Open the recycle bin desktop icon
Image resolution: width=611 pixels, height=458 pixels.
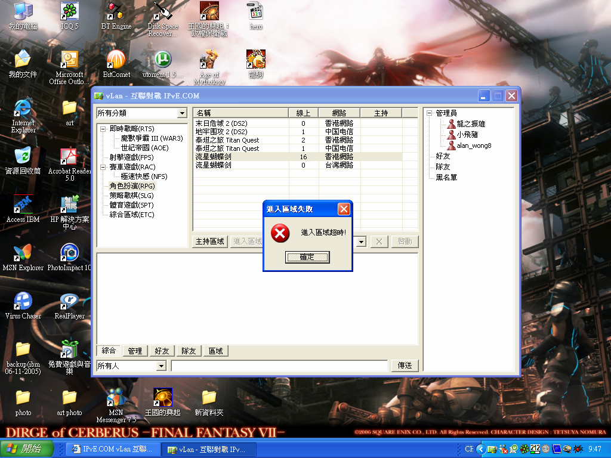(23, 160)
